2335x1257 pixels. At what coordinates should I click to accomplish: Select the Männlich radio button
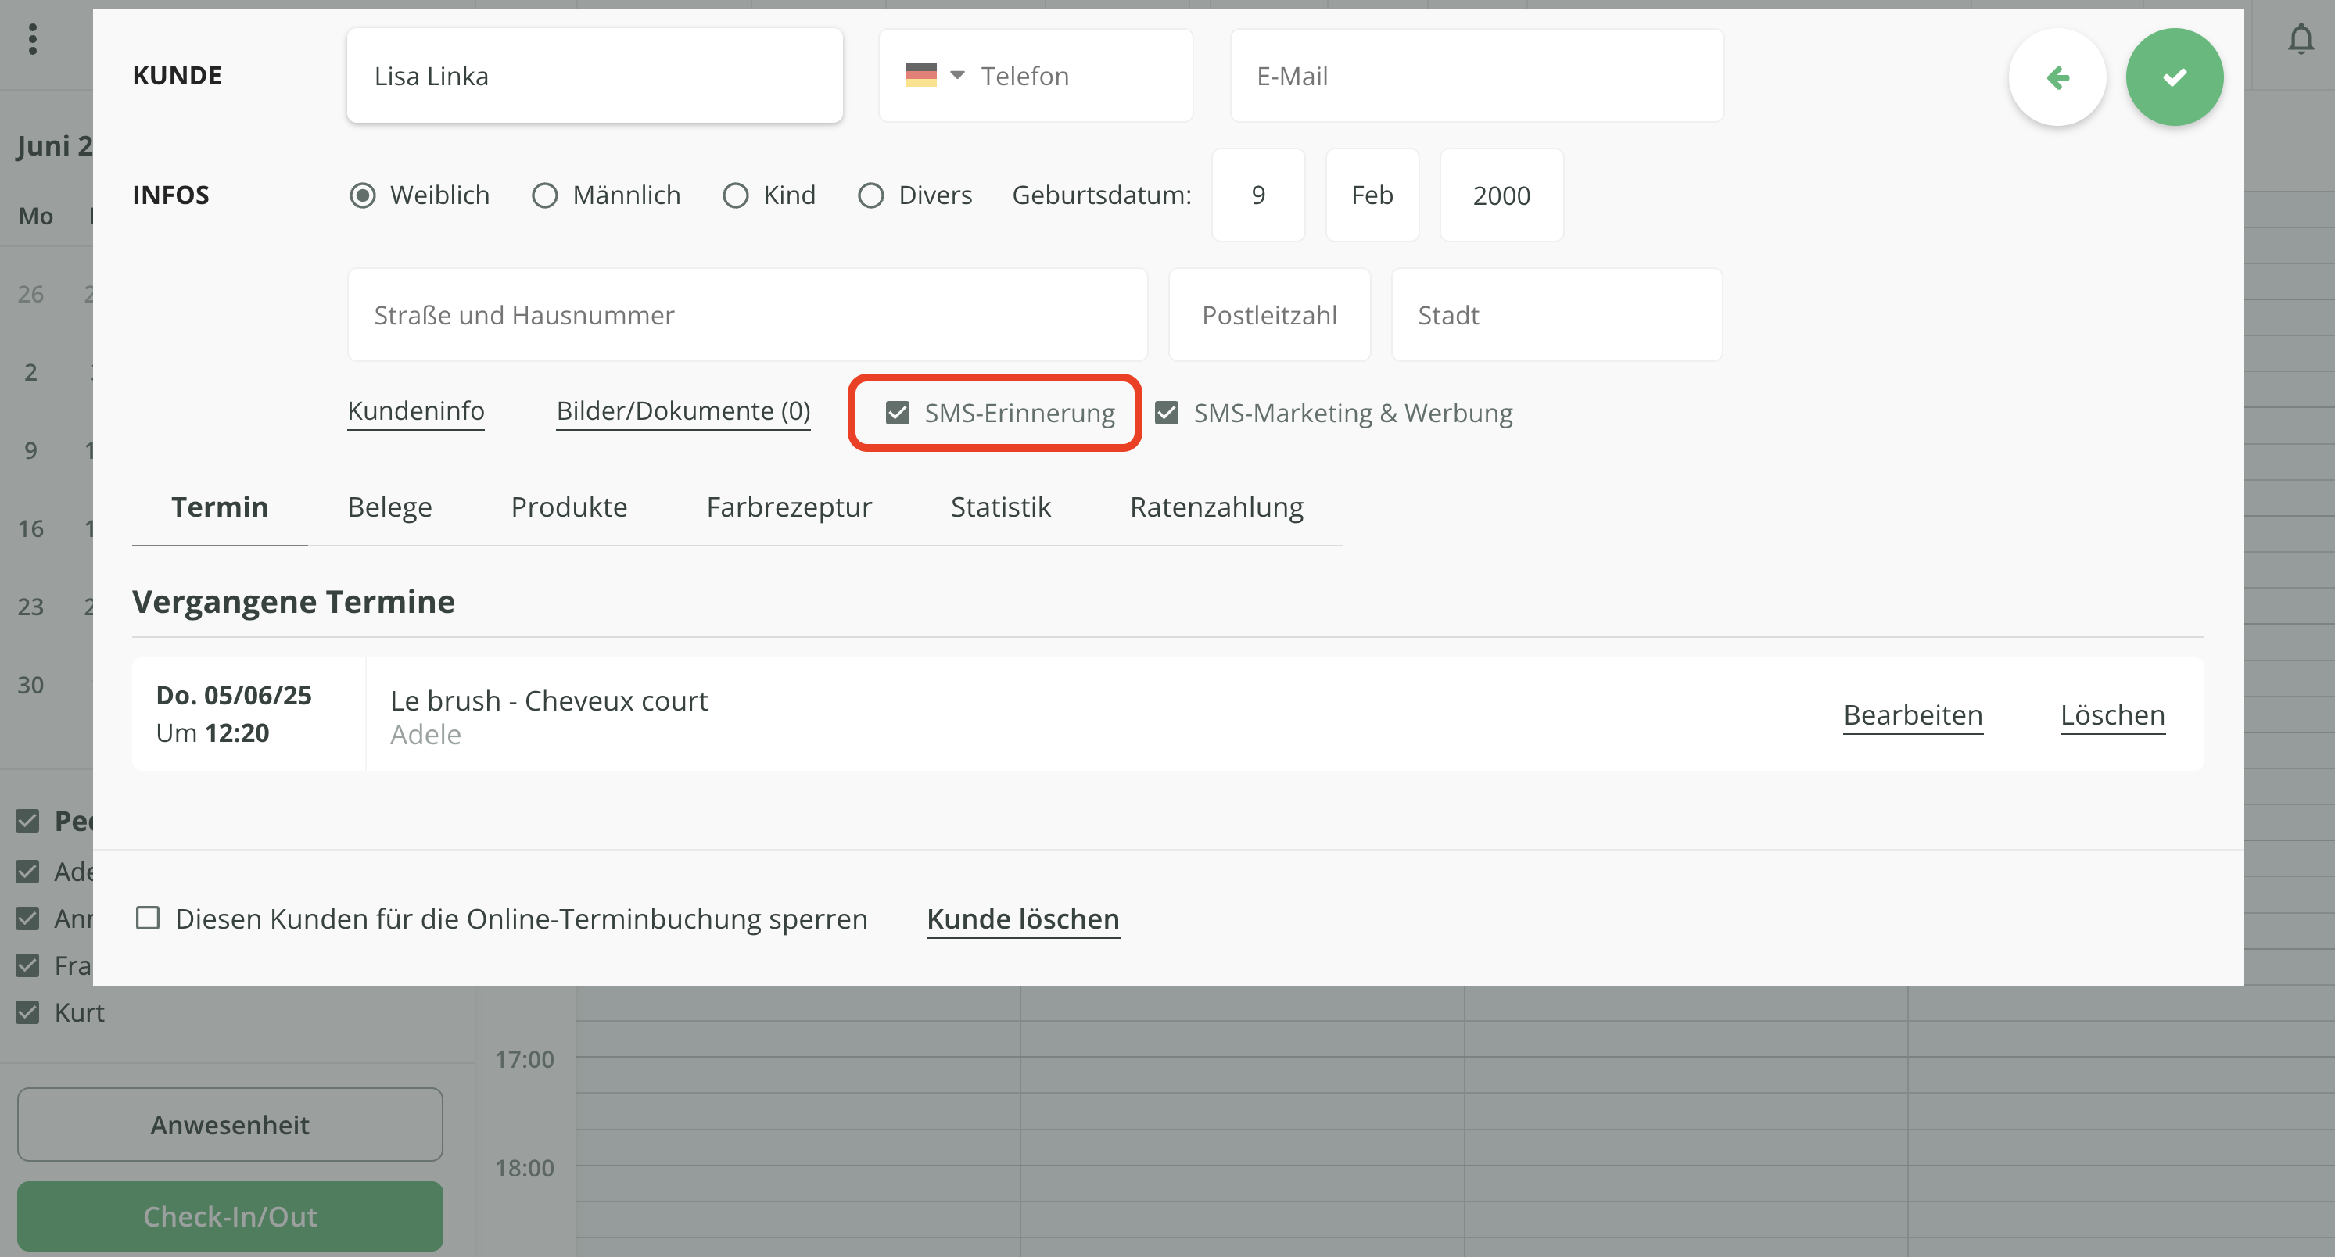pos(545,195)
